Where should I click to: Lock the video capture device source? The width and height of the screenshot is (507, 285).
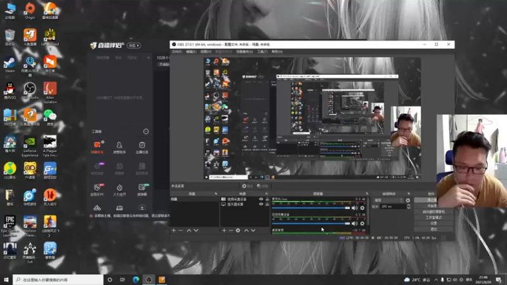click(267, 199)
